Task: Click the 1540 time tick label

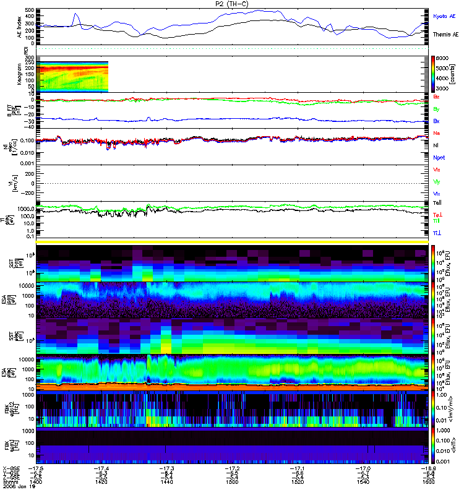Action: pos(363,482)
